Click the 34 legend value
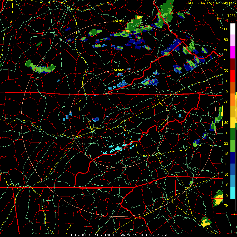The image size is (237, 237). [x=226, y=112]
